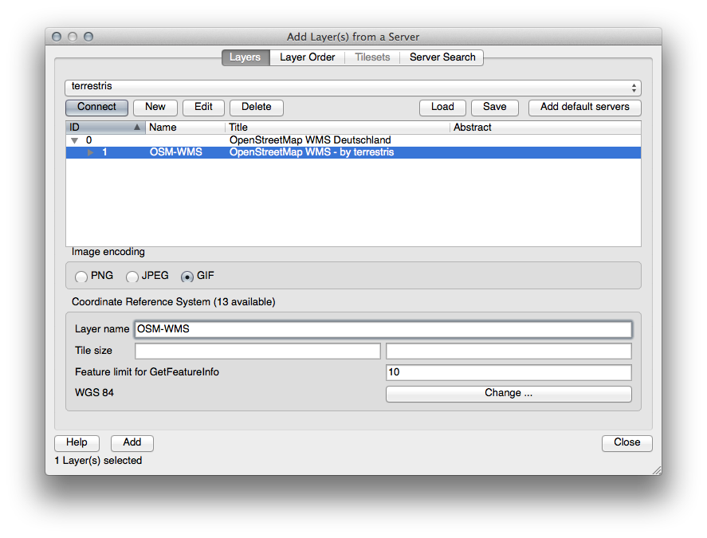Screen dimensions: 707x538
Task: Create a New server connection
Action: [x=155, y=107]
